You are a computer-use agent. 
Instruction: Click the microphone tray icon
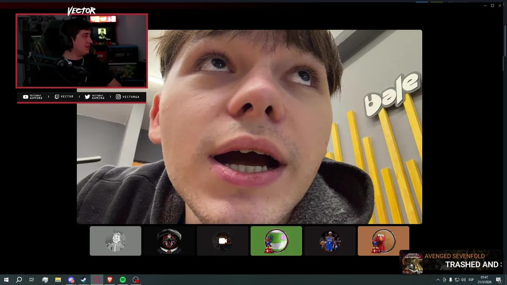tap(450, 280)
